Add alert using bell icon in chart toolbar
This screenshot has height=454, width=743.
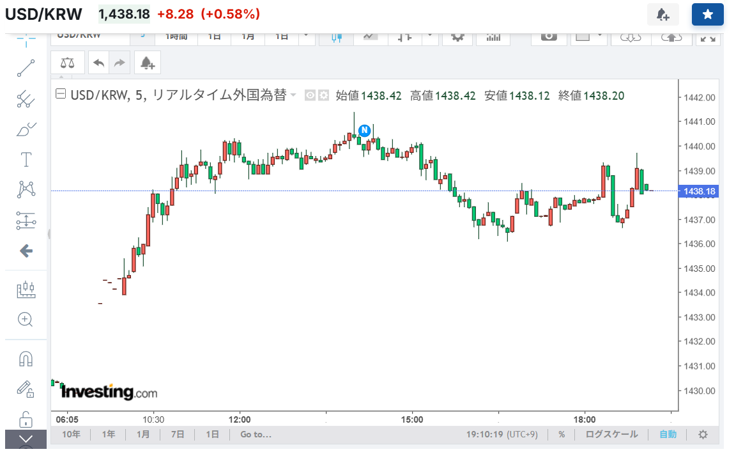147,63
